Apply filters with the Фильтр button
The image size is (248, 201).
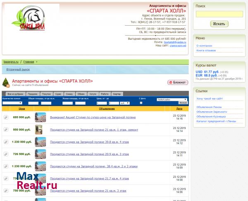pyautogui.click(x=183, y=103)
